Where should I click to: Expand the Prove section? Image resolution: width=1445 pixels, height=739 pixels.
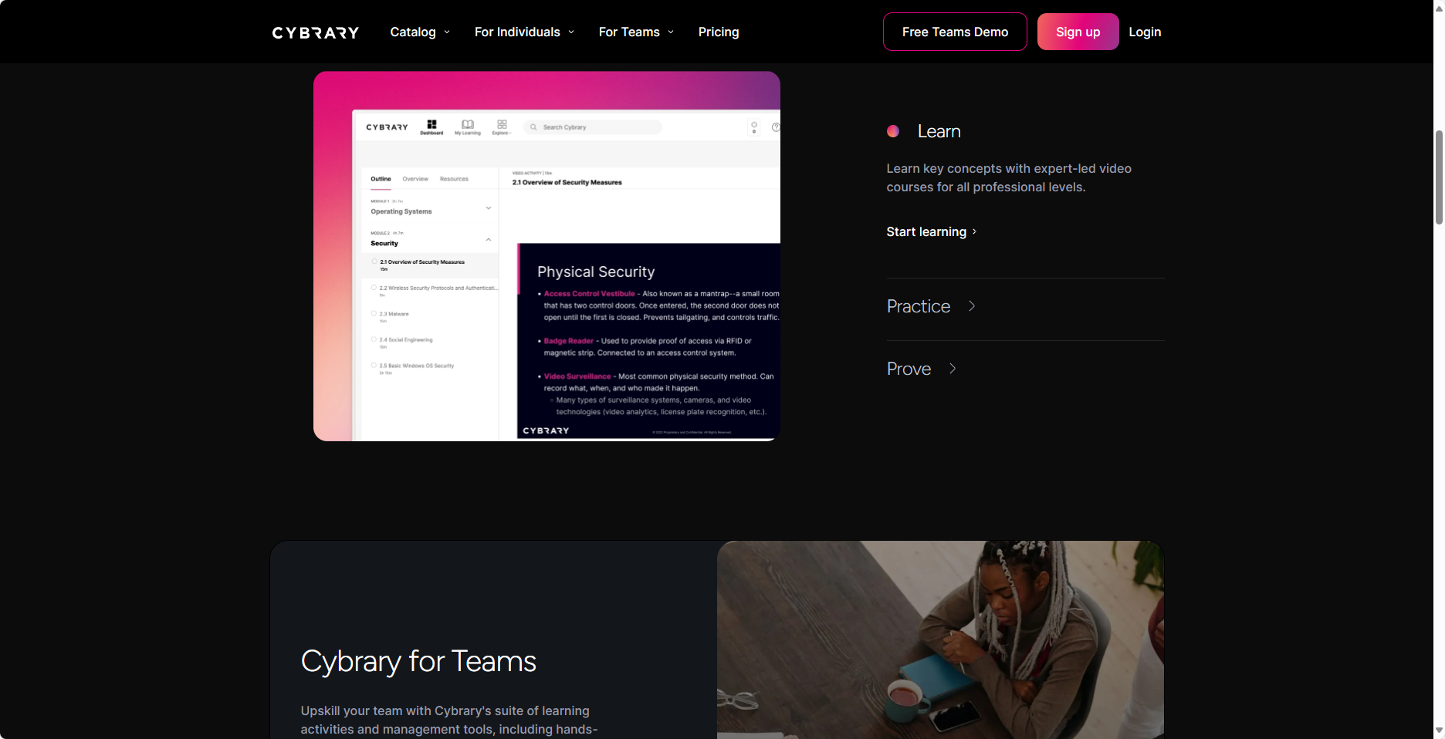click(922, 369)
